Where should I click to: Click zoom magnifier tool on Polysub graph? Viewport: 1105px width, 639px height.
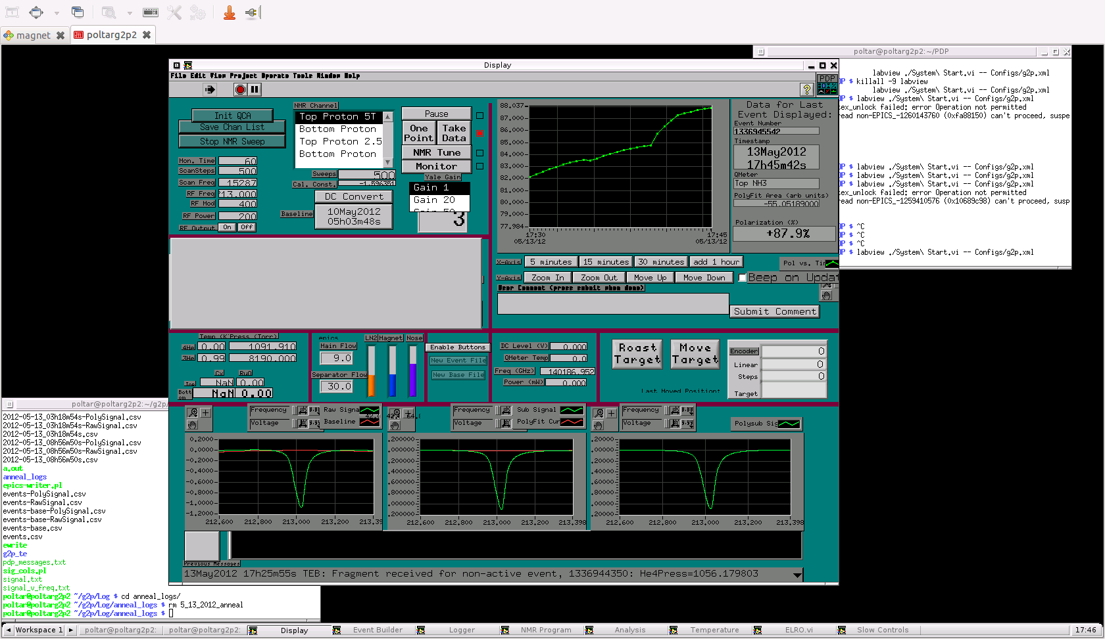click(599, 413)
